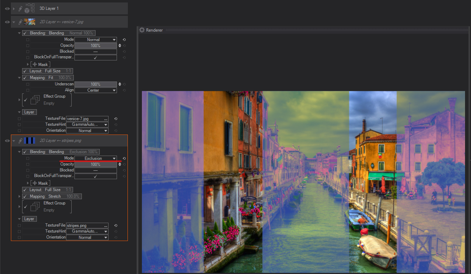
Task: Select the 2D Layer venice-7.jpg header
Action: pos(61,22)
